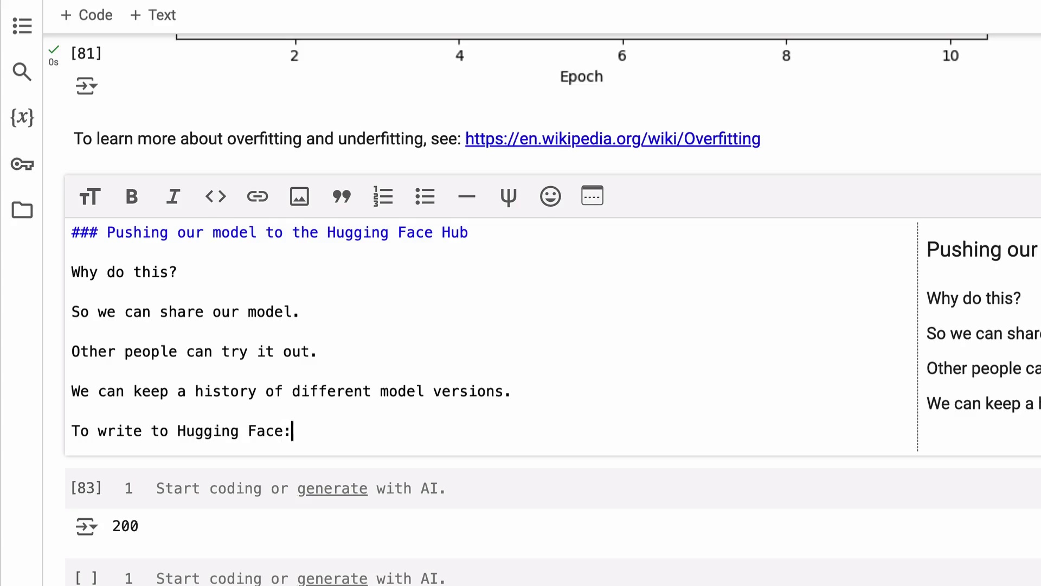Open the table of contents sidebar

pos(22,26)
